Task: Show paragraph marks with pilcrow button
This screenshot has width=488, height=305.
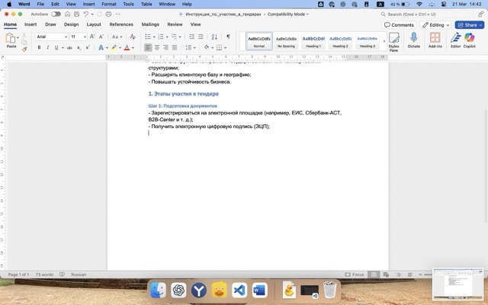Action: click(x=228, y=37)
